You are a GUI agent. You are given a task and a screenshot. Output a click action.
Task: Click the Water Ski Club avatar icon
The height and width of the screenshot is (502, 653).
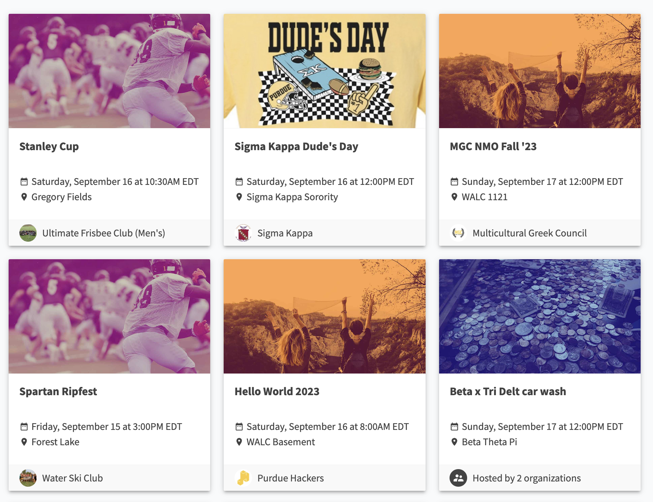click(28, 478)
